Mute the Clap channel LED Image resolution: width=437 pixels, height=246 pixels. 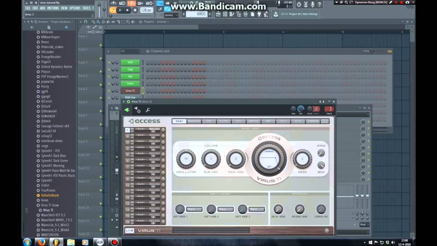click(109, 69)
